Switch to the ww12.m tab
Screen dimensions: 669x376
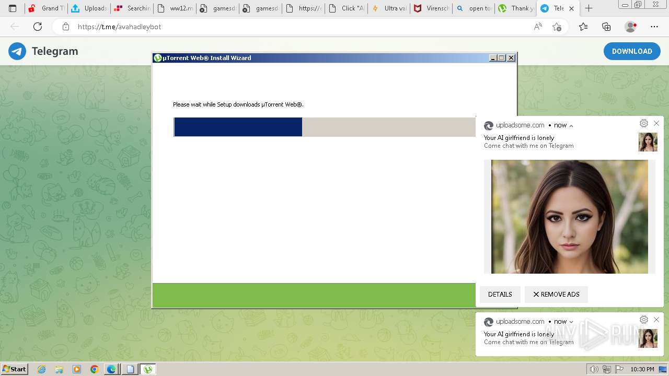point(175,8)
